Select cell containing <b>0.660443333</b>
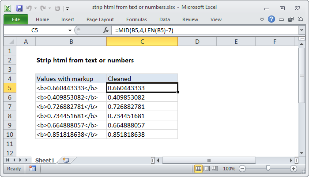The image size is (309, 177). (x=71, y=88)
